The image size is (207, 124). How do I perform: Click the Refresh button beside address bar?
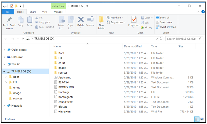pyautogui.click(x=161, y=39)
